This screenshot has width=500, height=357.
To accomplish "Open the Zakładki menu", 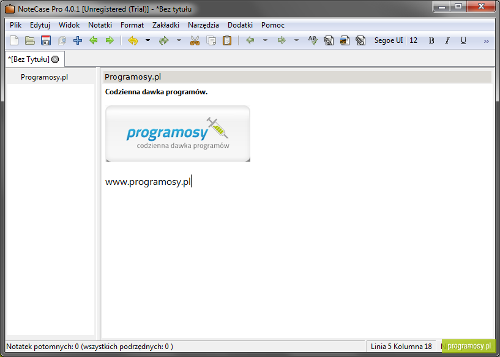I will [166, 25].
